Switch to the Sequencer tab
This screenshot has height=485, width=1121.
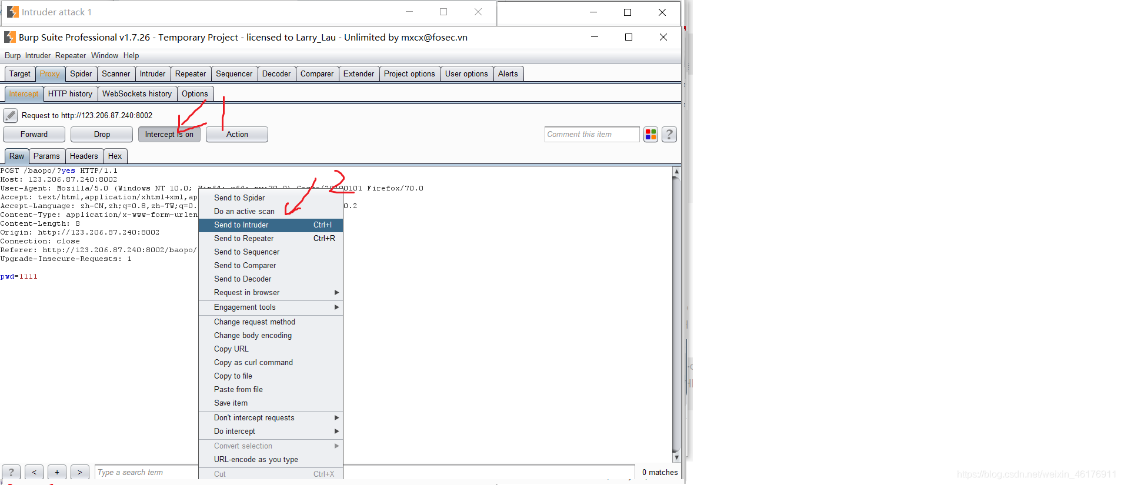pos(234,73)
